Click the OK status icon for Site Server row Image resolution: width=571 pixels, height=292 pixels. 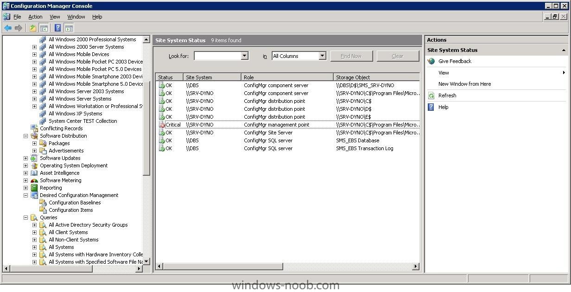coord(162,133)
